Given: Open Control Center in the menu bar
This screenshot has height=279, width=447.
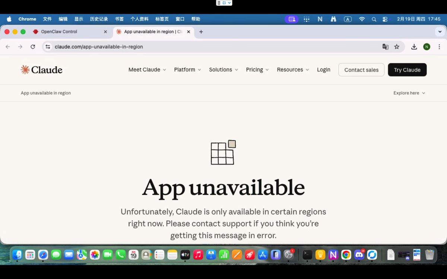Looking at the screenshot, I should pos(385,19).
